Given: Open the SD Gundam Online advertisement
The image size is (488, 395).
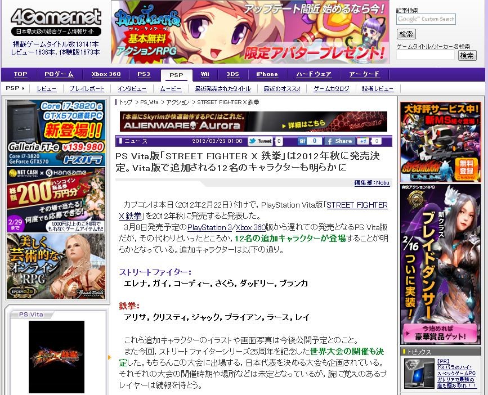Looking at the screenshot, I should point(441,142).
